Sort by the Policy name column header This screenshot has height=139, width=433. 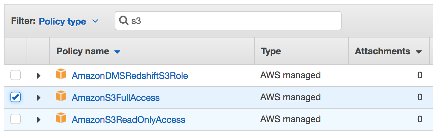(x=83, y=51)
